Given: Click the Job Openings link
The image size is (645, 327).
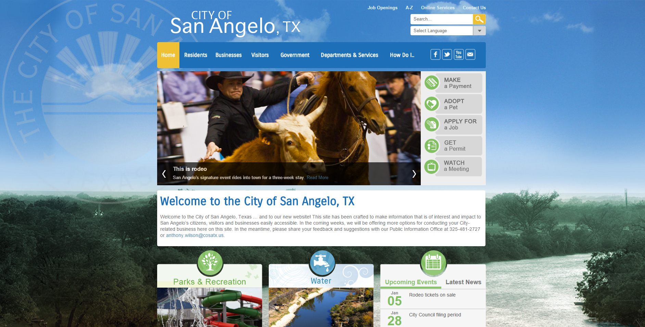Looking at the screenshot, I should tap(382, 8).
